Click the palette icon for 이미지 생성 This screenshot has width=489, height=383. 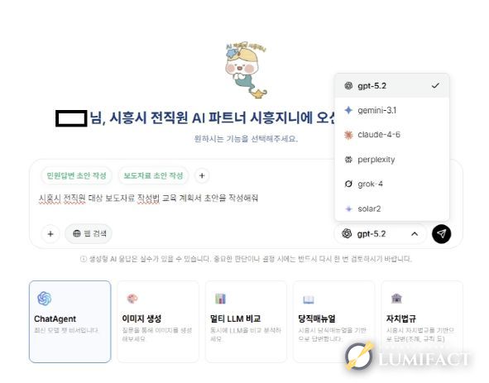coord(132,299)
